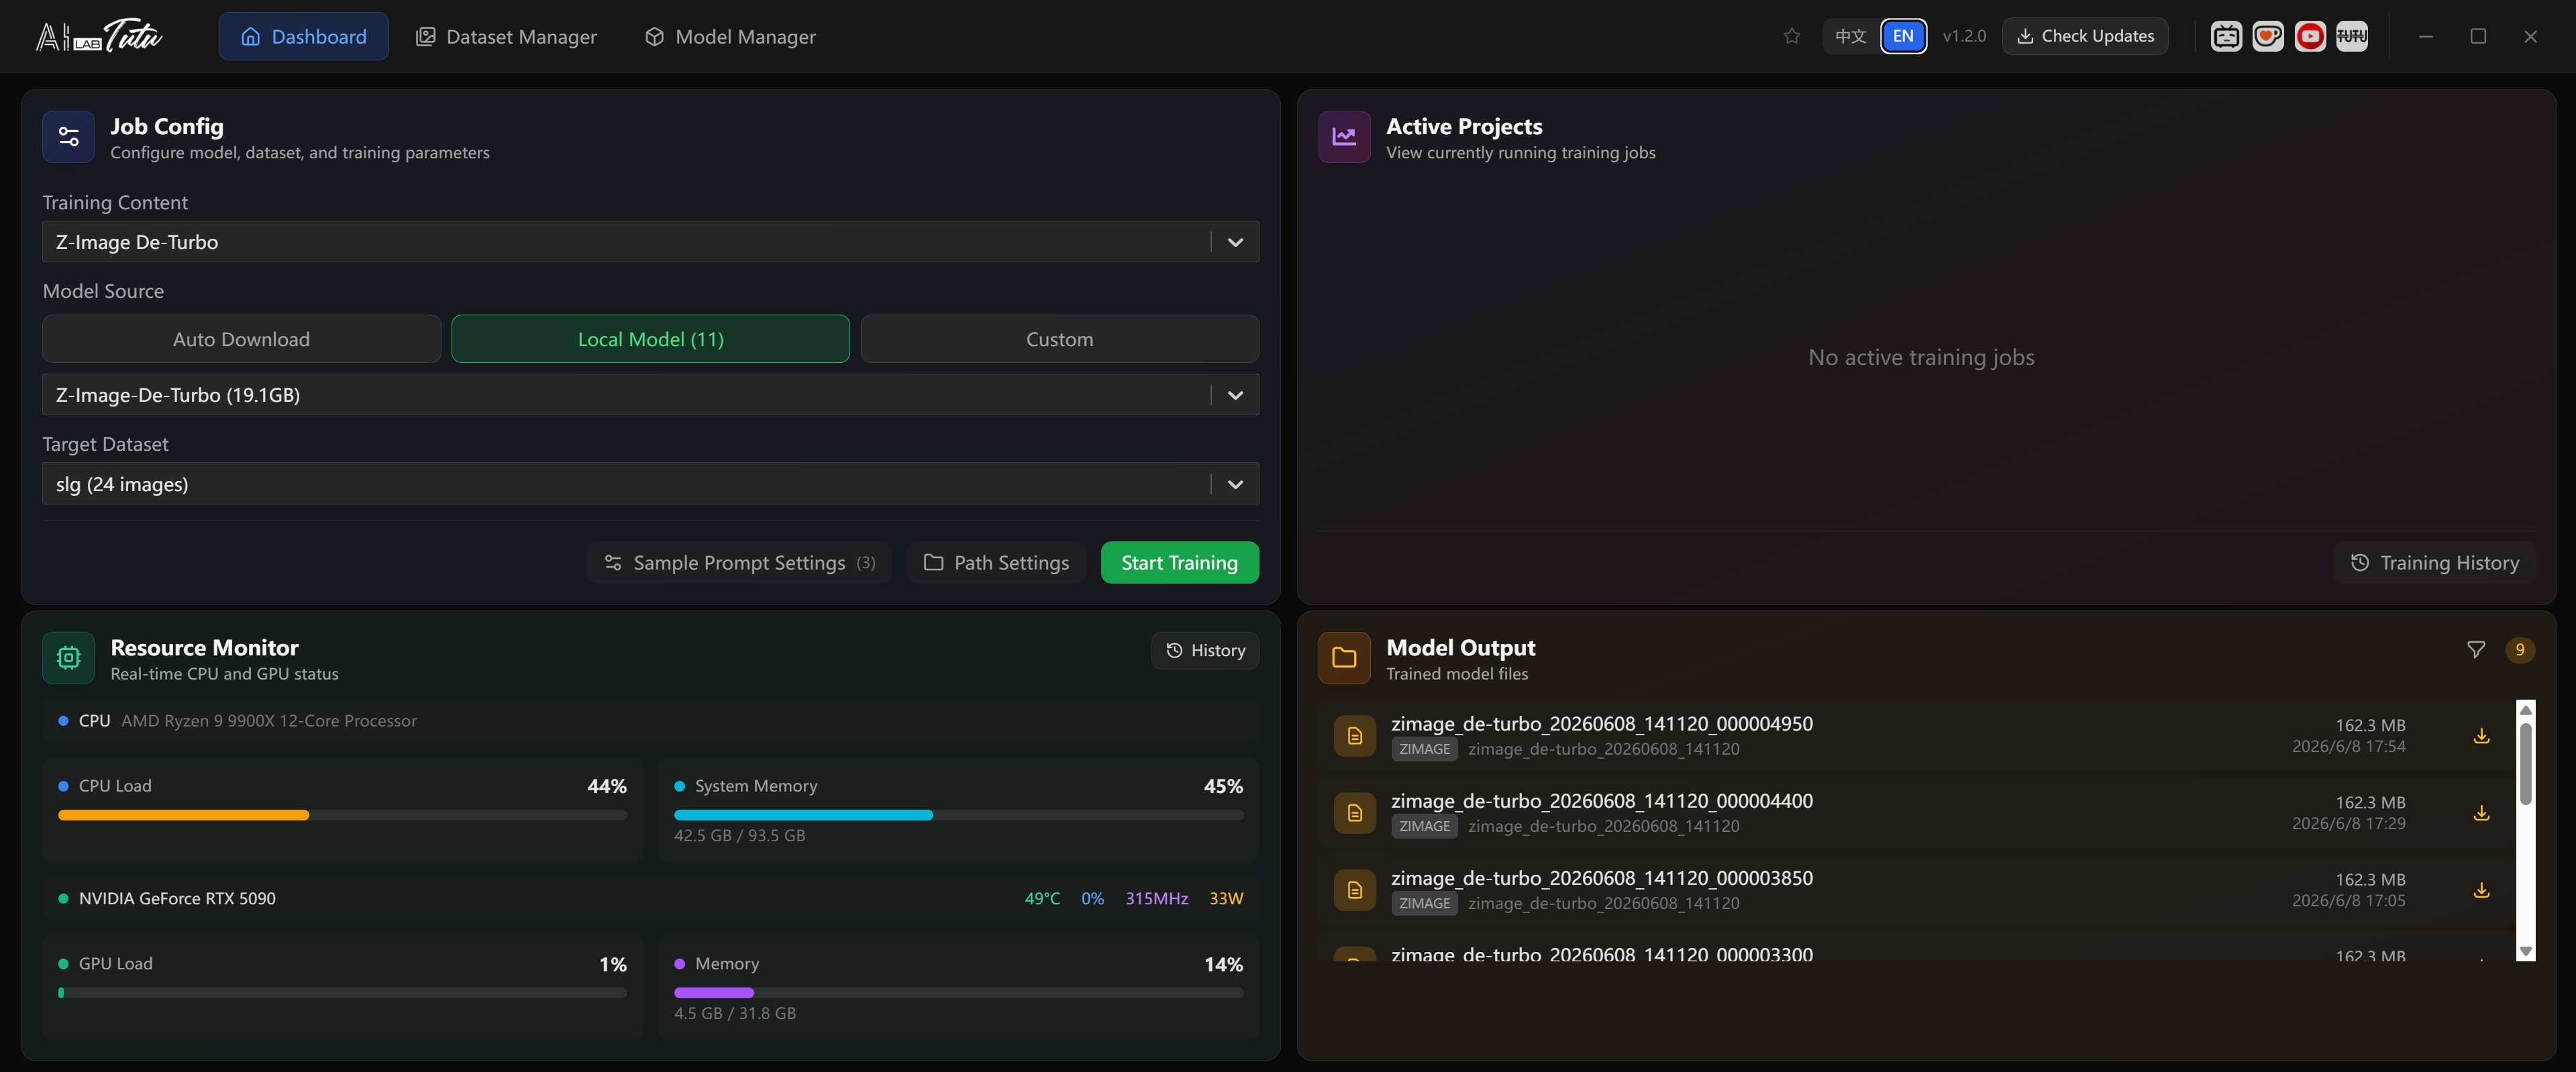
Task: Open the Training Content dropdown
Action: (650, 241)
